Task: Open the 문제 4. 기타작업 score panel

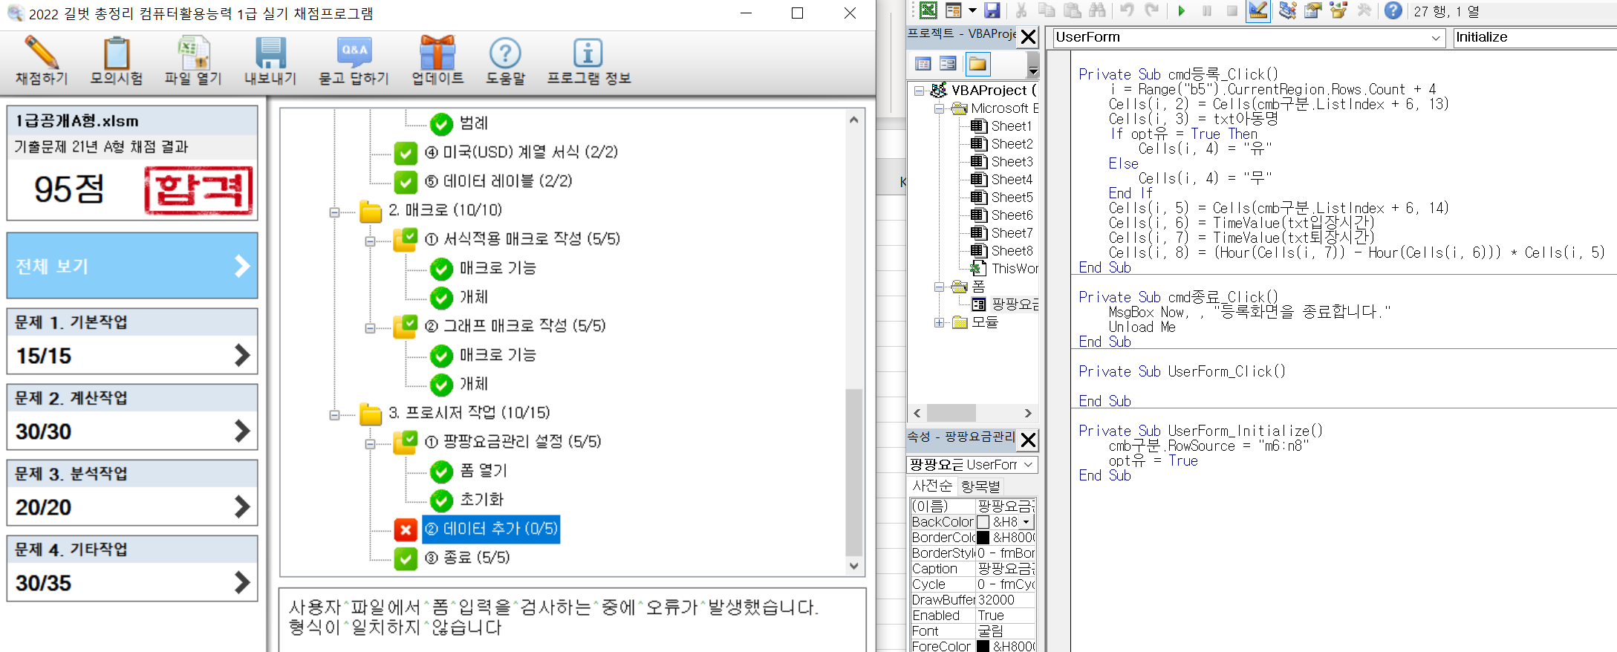Action: pyautogui.click(x=132, y=569)
